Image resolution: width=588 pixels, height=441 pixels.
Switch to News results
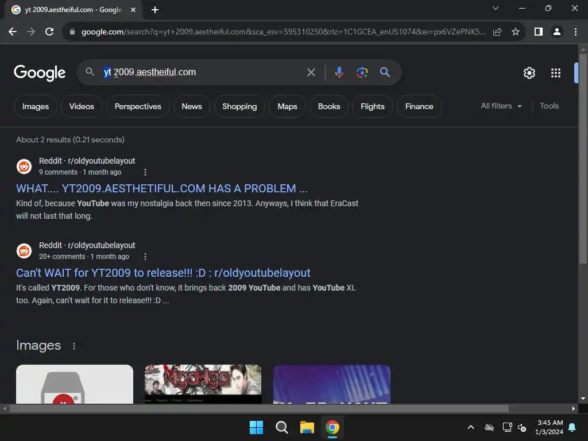192,106
